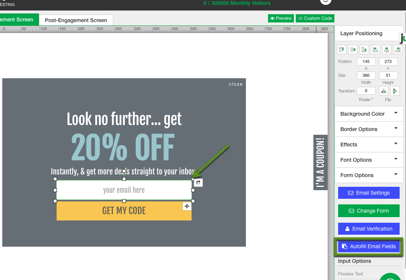
Task: Click the align top edges icon
Action: (x=342, y=49)
